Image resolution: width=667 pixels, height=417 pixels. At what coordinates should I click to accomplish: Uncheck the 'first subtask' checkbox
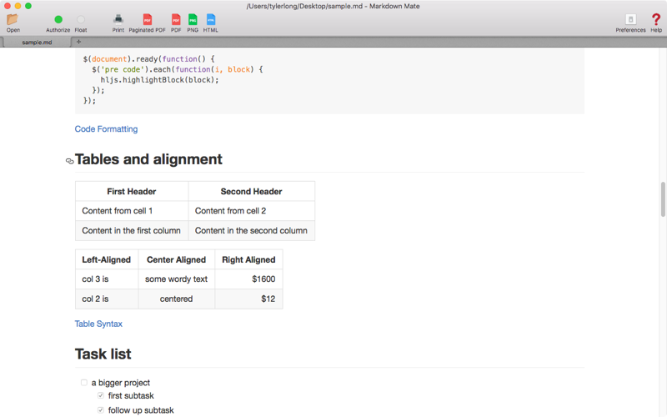click(101, 395)
